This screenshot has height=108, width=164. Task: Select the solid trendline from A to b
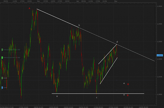point(58,18)
